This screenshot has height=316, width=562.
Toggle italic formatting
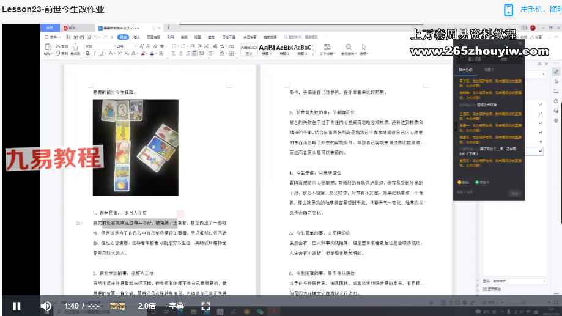[95, 53]
